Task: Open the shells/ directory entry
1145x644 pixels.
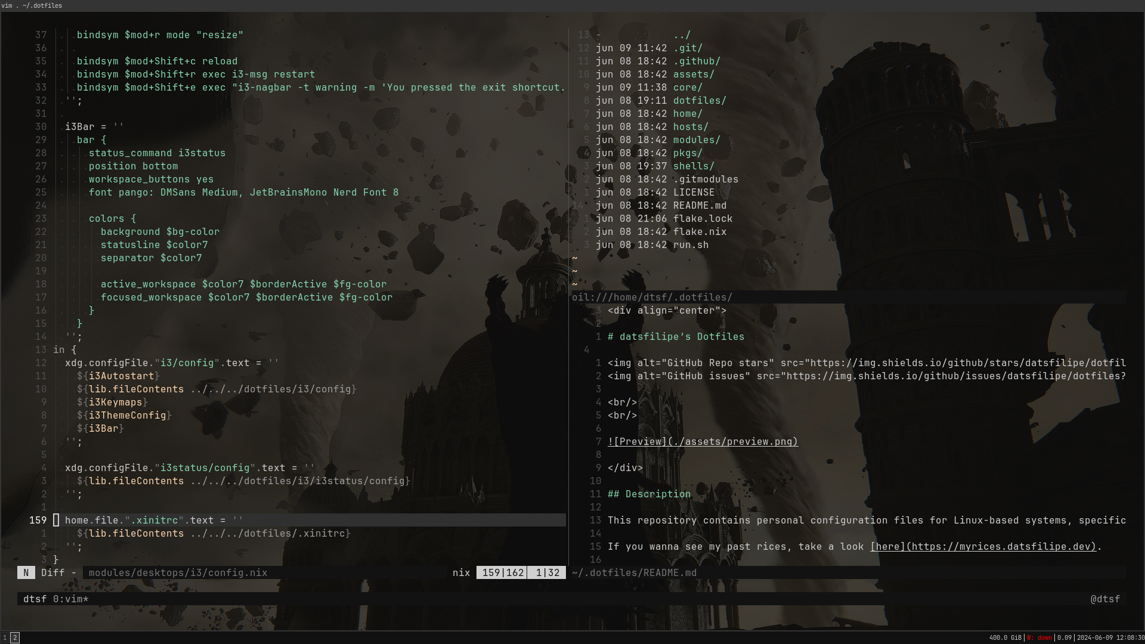Action: coord(694,166)
